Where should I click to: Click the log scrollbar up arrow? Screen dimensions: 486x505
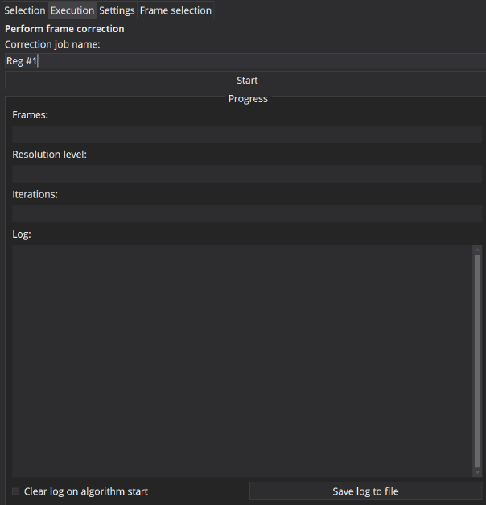[x=477, y=250]
